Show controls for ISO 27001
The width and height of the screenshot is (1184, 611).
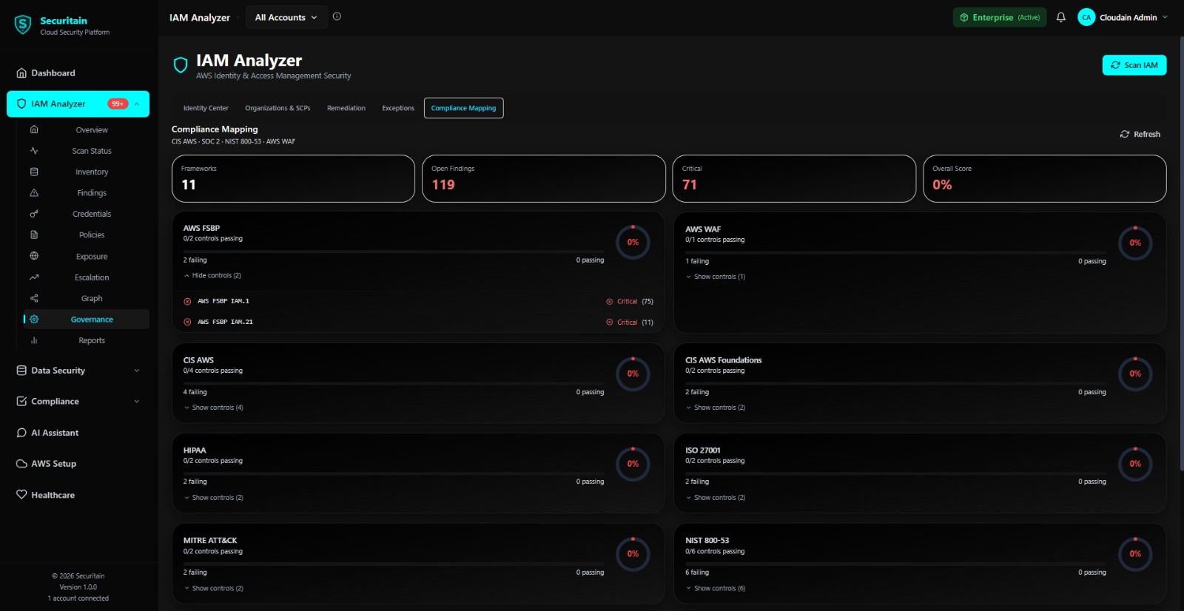(x=715, y=498)
